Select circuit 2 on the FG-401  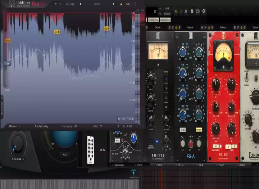pyautogui.click(x=234, y=147)
